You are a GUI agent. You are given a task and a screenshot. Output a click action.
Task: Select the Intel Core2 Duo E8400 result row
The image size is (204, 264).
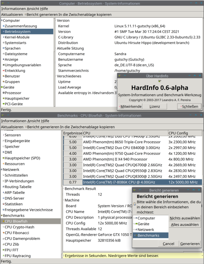132,148
